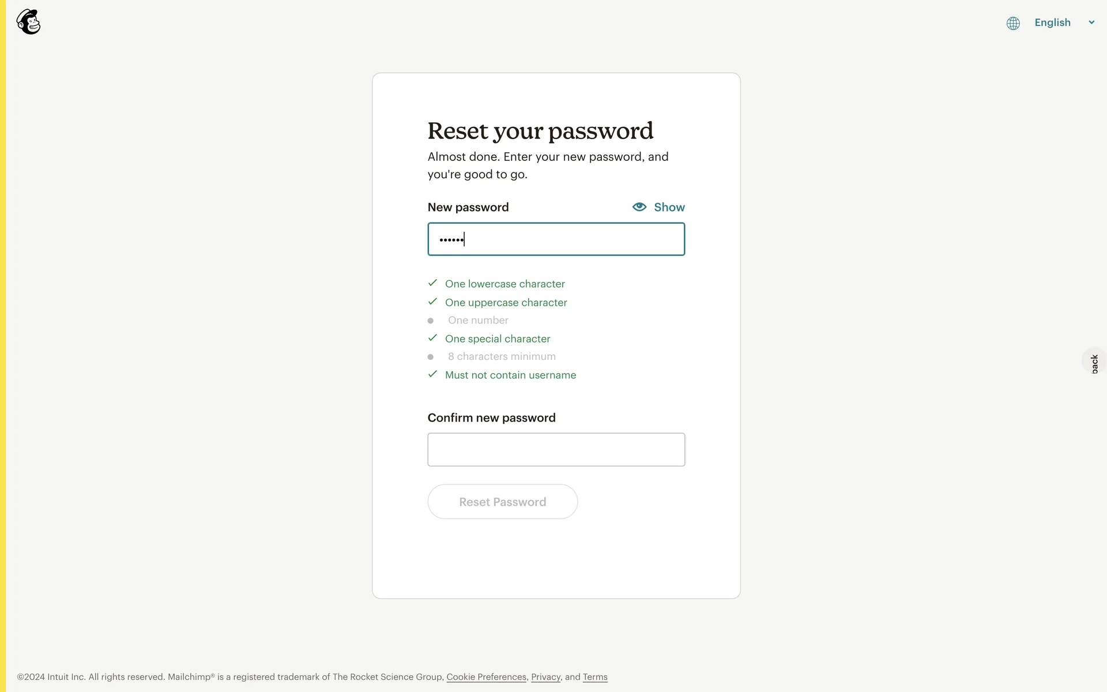Click the globe language icon

click(1013, 23)
